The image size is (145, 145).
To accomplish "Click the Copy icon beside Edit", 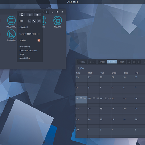I will point(34,21).
